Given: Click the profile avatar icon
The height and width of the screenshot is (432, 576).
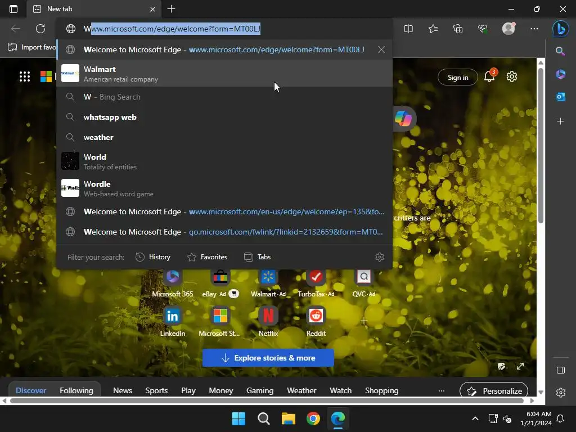Looking at the screenshot, I should pos(508,29).
